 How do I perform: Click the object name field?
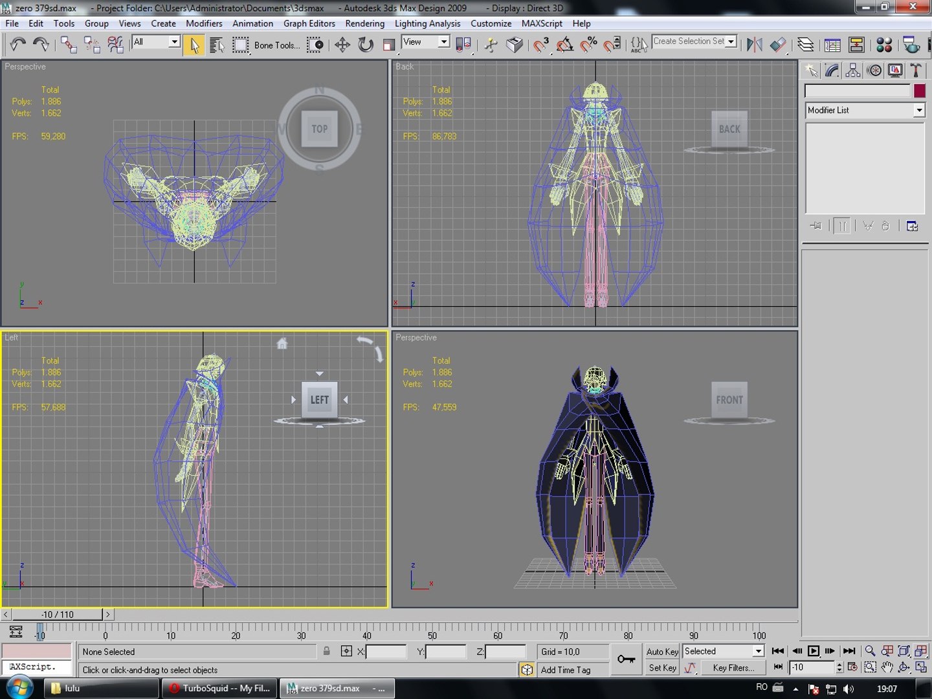coord(858,91)
